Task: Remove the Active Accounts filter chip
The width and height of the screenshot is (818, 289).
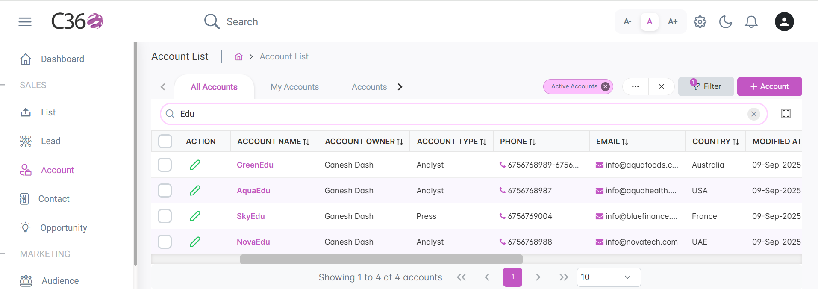Action: click(x=605, y=86)
